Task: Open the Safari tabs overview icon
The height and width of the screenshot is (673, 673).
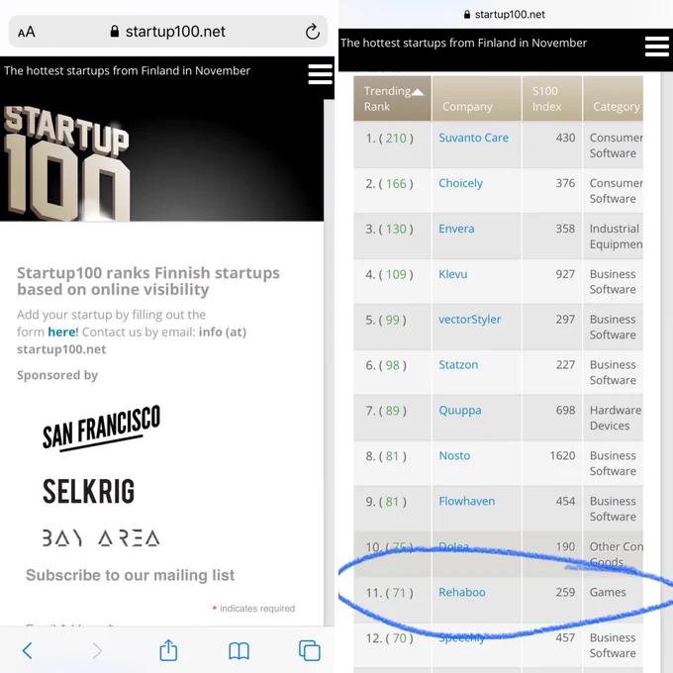Action: tap(310, 650)
